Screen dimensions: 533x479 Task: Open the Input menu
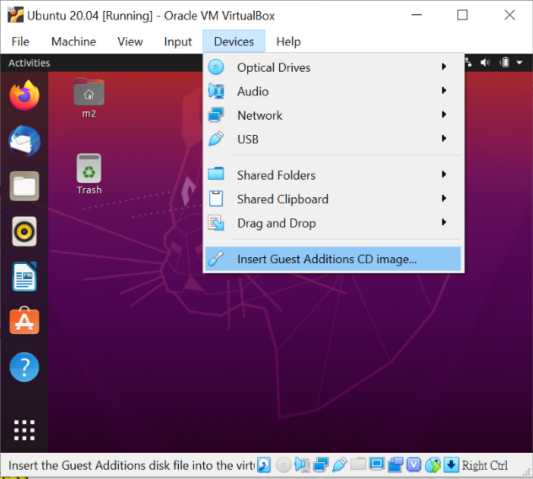(178, 41)
